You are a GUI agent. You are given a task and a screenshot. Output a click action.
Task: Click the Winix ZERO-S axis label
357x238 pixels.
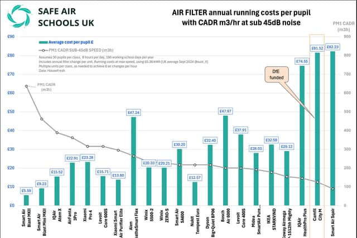pyautogui.click(x=164, y=215)
